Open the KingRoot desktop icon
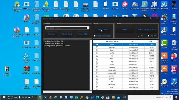179x100 pixels. point(164,5)
